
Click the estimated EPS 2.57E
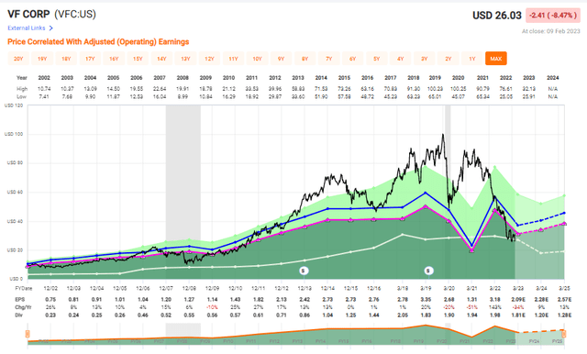(564, 300)
